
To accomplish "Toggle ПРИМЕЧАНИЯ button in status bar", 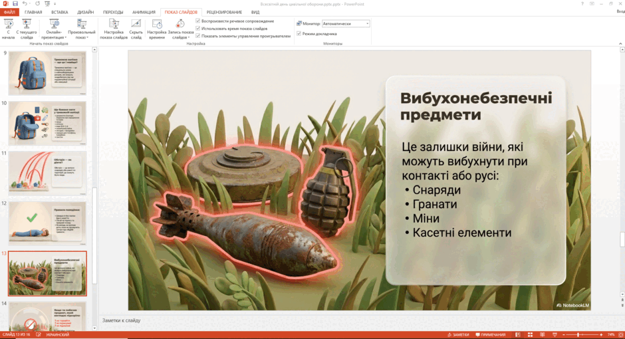I will point(490,335).
